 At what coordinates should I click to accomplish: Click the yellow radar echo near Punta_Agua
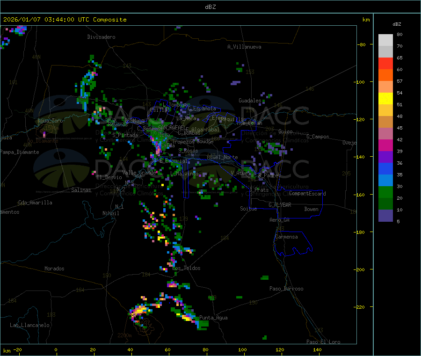[x=187, y=318]
